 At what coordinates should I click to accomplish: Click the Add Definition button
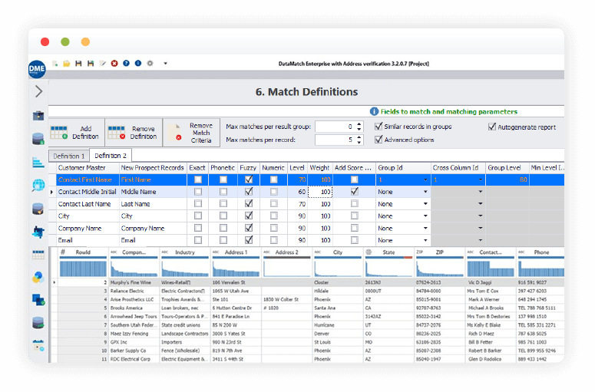click(x=75, y=133)
